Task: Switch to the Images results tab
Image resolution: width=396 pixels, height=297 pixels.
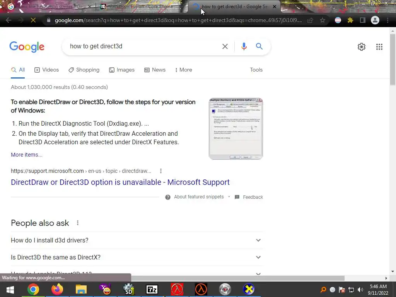Action: pos(122,70)
